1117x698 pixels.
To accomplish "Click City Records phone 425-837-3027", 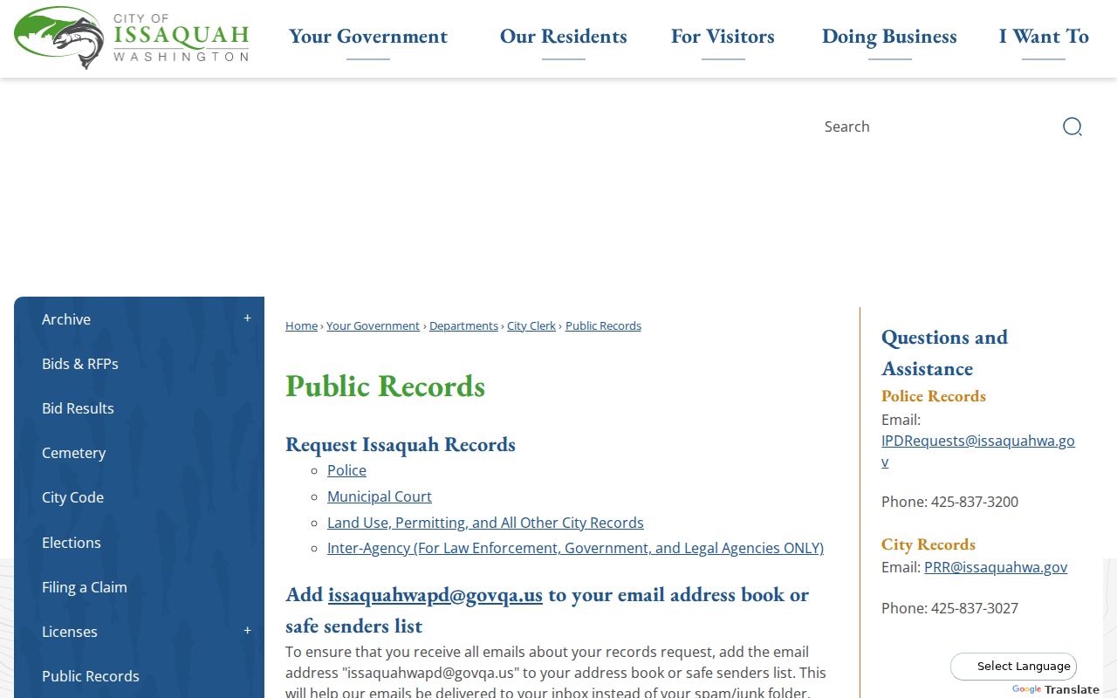I will (x=975, y=608).
